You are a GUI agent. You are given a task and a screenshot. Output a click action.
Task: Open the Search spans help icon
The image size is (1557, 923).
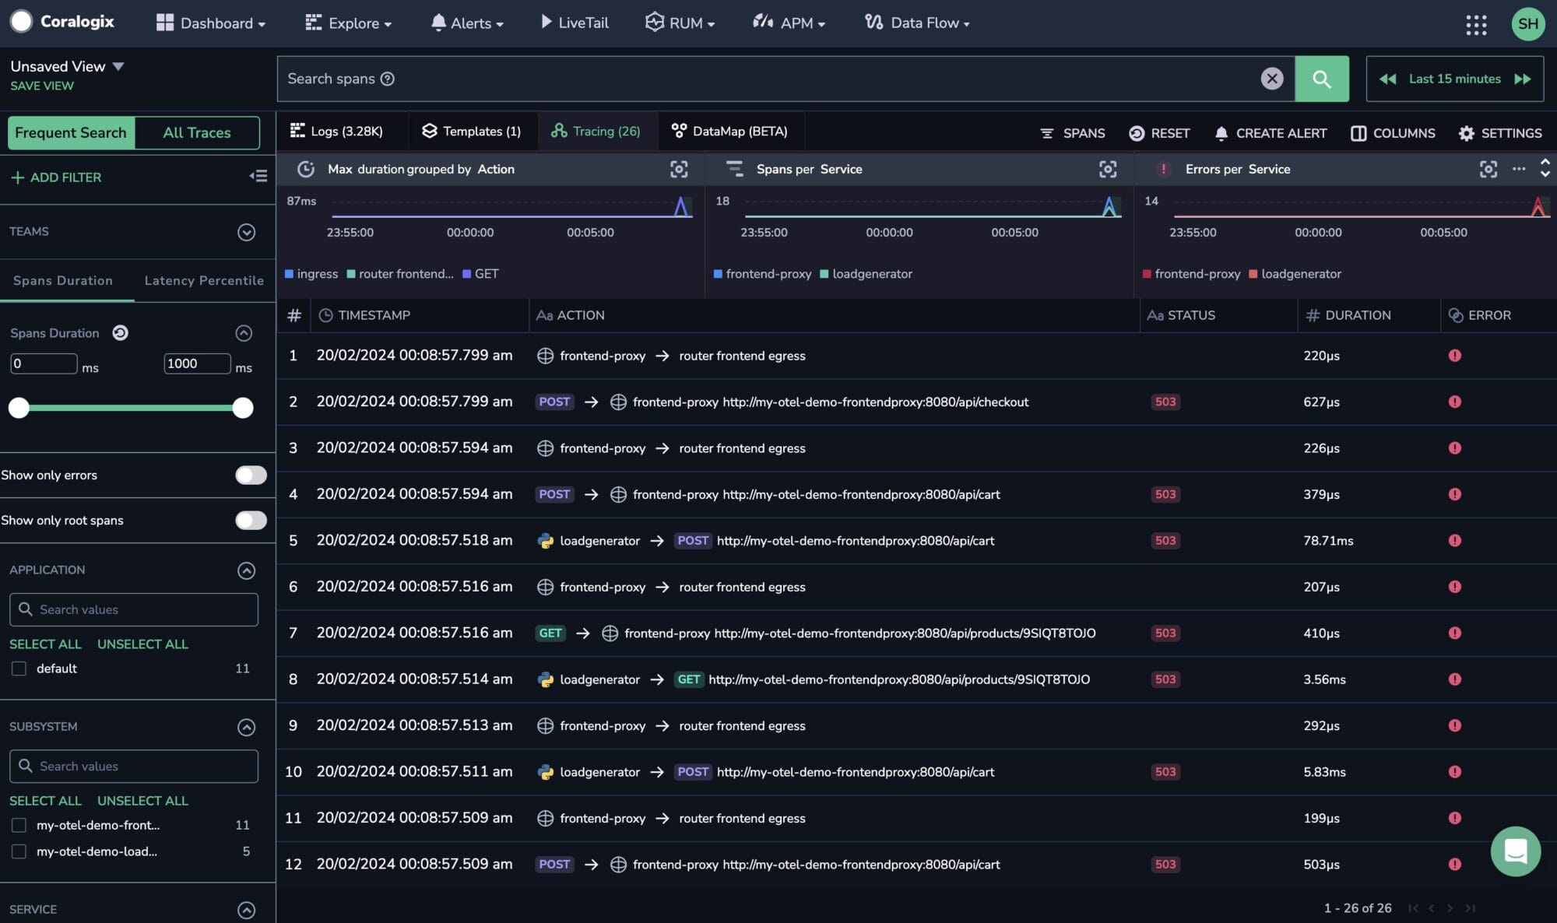click(387, 79)
